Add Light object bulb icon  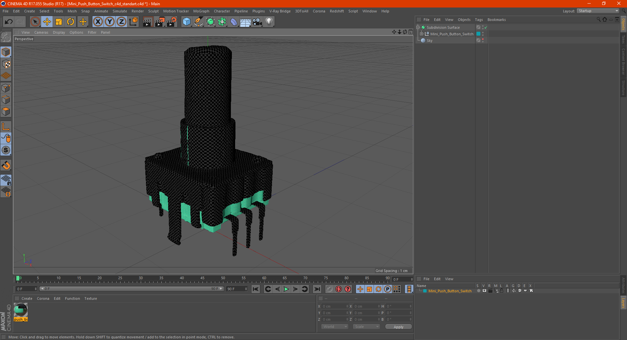269,22
